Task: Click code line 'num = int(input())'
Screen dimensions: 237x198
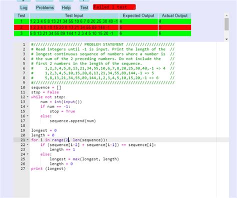Action: (x=61, y=101)
